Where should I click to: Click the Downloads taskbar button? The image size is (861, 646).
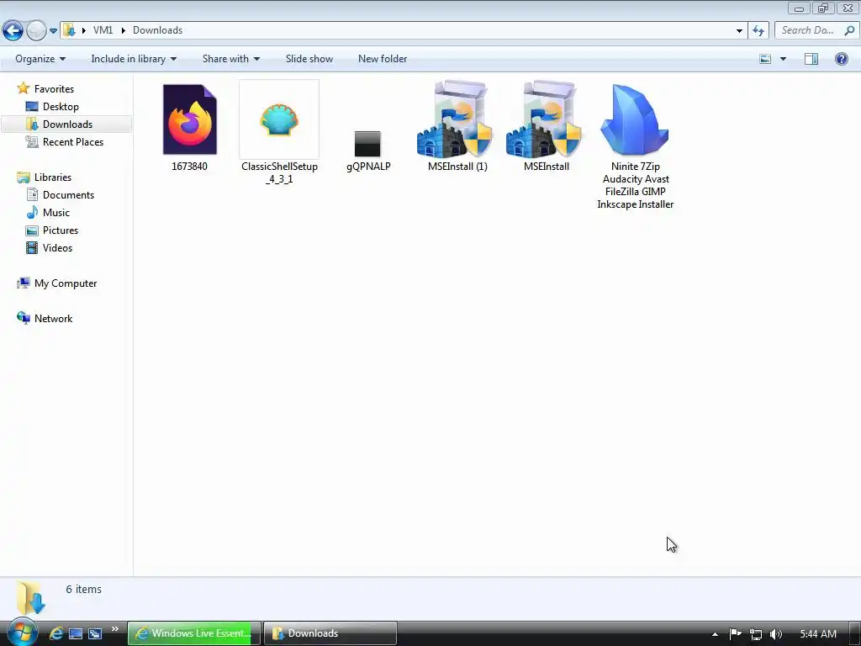pyautogui.click(x=330, y=633)
